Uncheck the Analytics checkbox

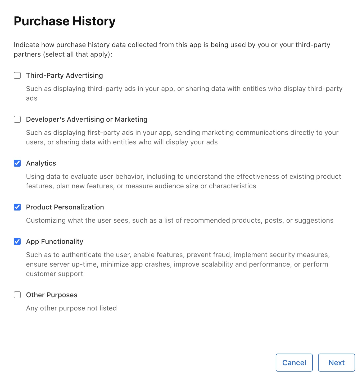[17, 163]
